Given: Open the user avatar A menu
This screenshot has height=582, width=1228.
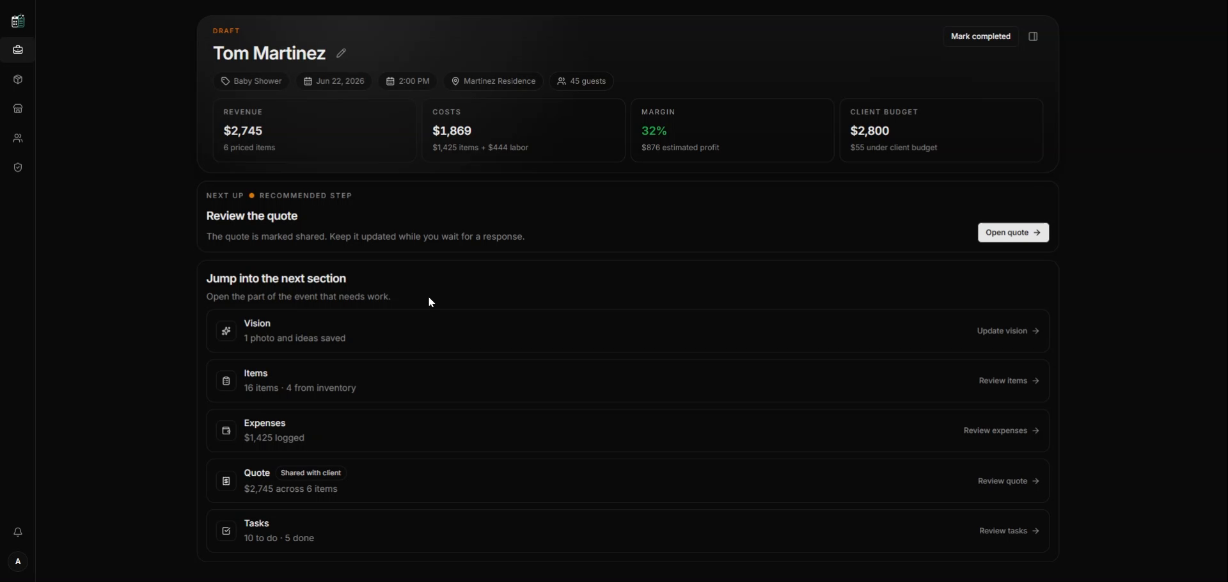Looking at the screenshot, I should pos(18,562).
